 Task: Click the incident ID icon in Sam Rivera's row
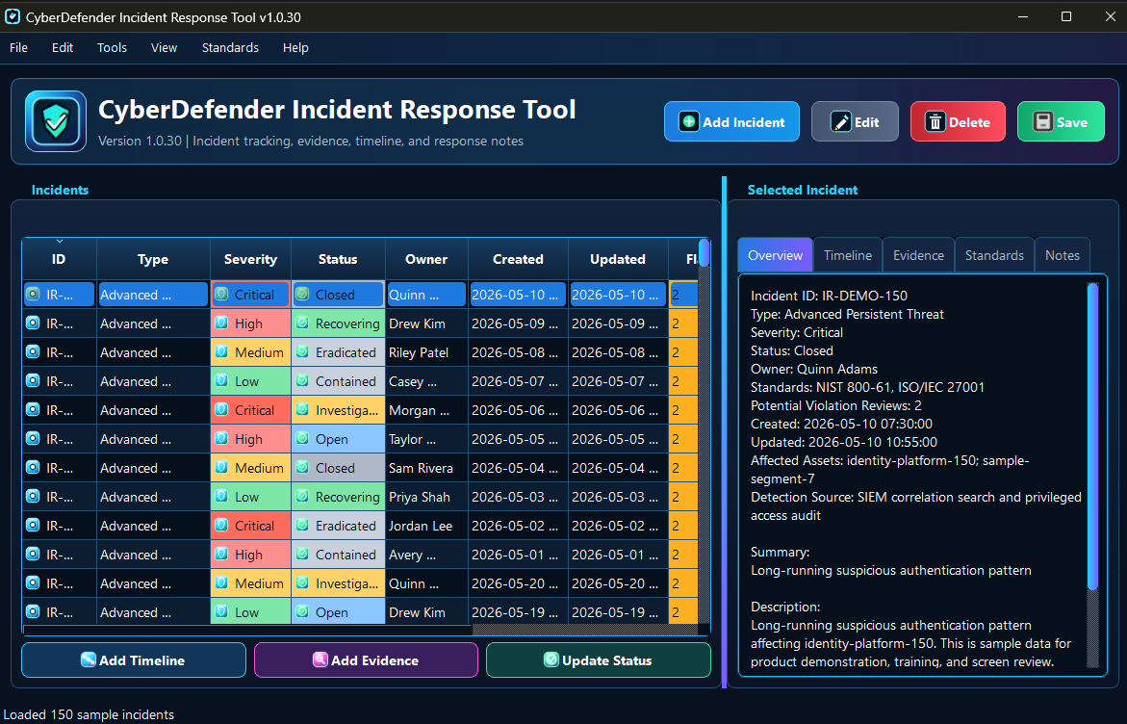pos(33,467)
